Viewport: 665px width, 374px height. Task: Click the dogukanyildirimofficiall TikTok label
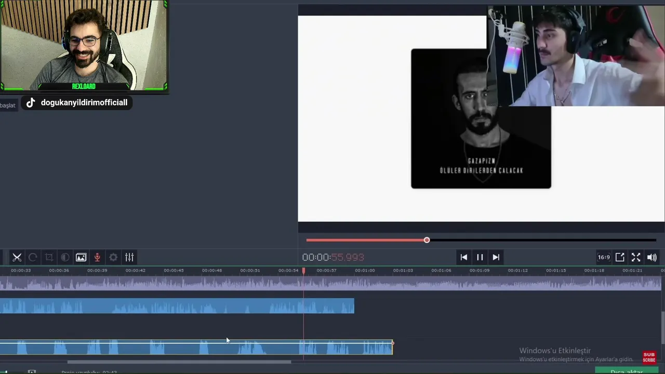tap(76, 103)
